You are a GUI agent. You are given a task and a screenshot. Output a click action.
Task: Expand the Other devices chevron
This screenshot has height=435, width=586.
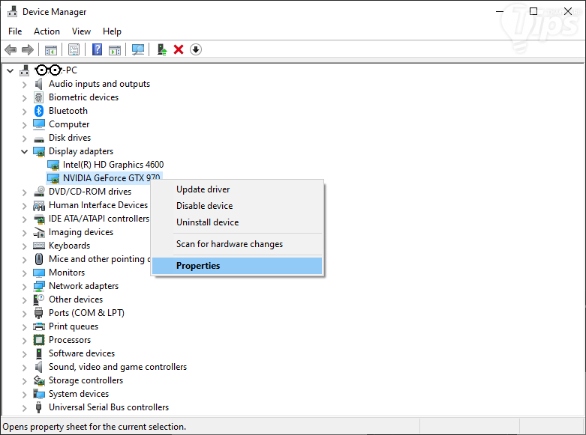pos(24,300)
